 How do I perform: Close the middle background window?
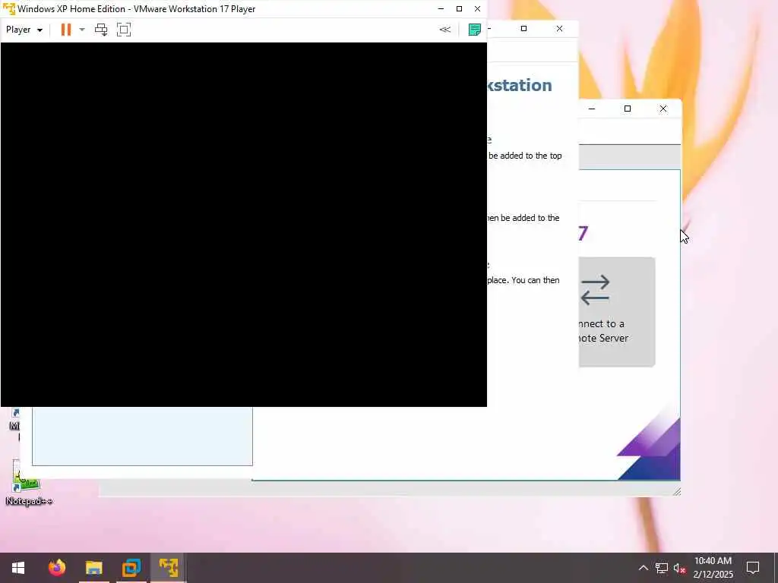coord(560,29)
